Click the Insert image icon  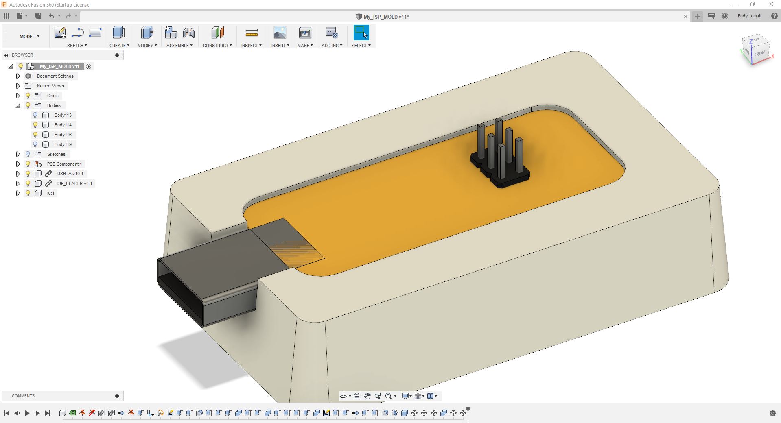(280, 33)
